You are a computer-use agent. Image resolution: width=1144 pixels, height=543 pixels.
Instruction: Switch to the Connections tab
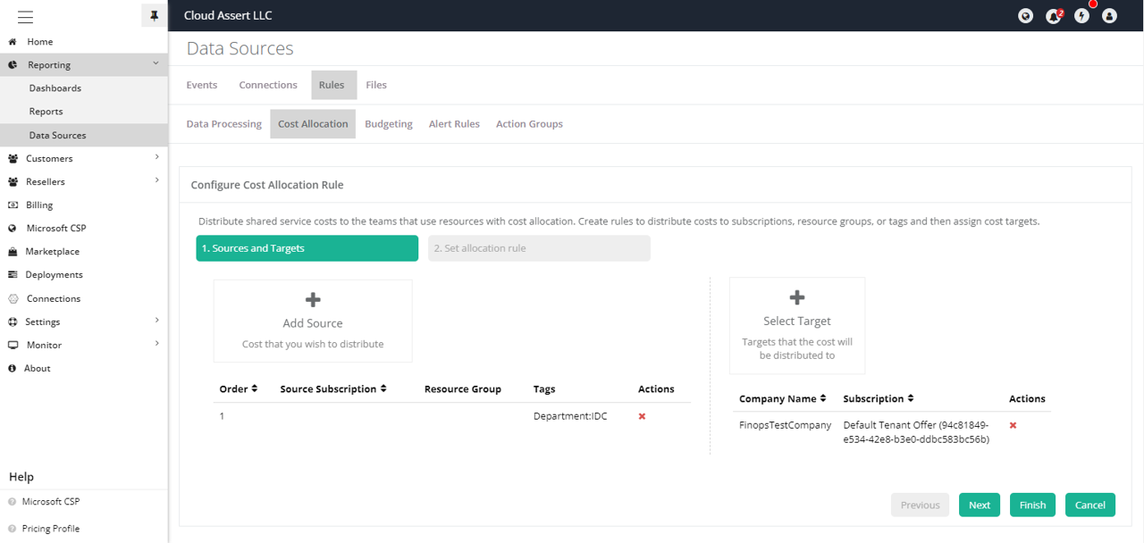point(268,85)
